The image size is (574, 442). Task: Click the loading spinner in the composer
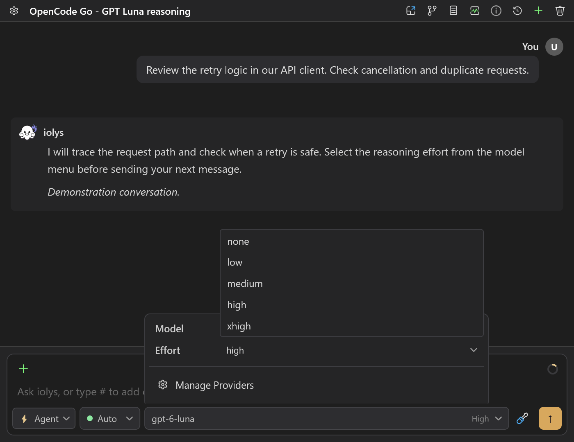tap(553, 369)
